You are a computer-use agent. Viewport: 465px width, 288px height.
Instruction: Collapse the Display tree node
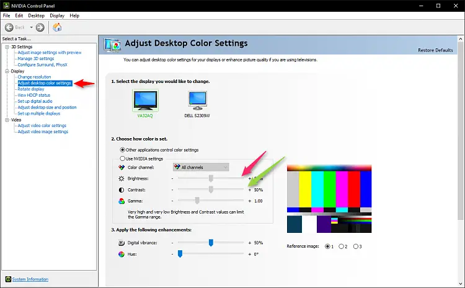tap(7, 71)
